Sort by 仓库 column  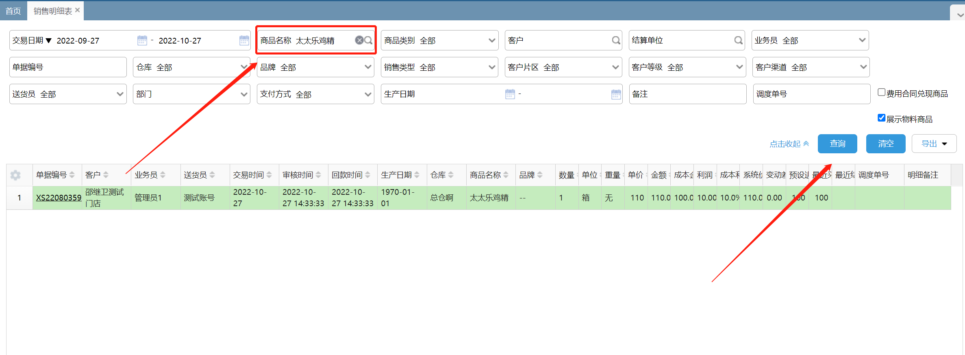(451, 175)
